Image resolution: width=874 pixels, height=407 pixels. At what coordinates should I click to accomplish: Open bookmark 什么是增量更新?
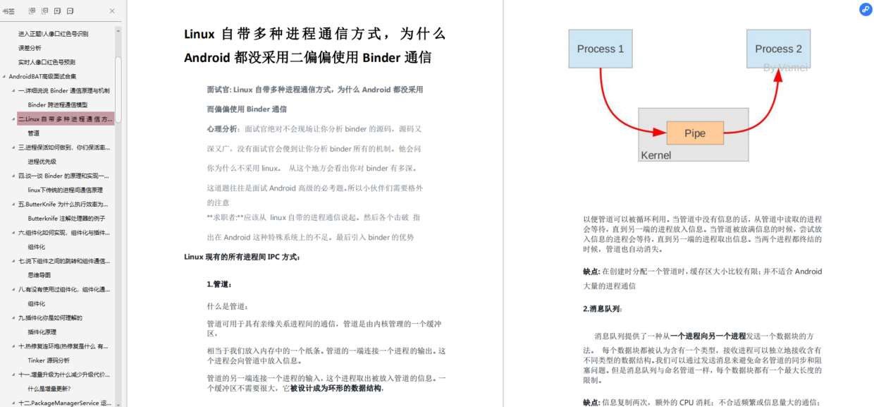[49, 389]
